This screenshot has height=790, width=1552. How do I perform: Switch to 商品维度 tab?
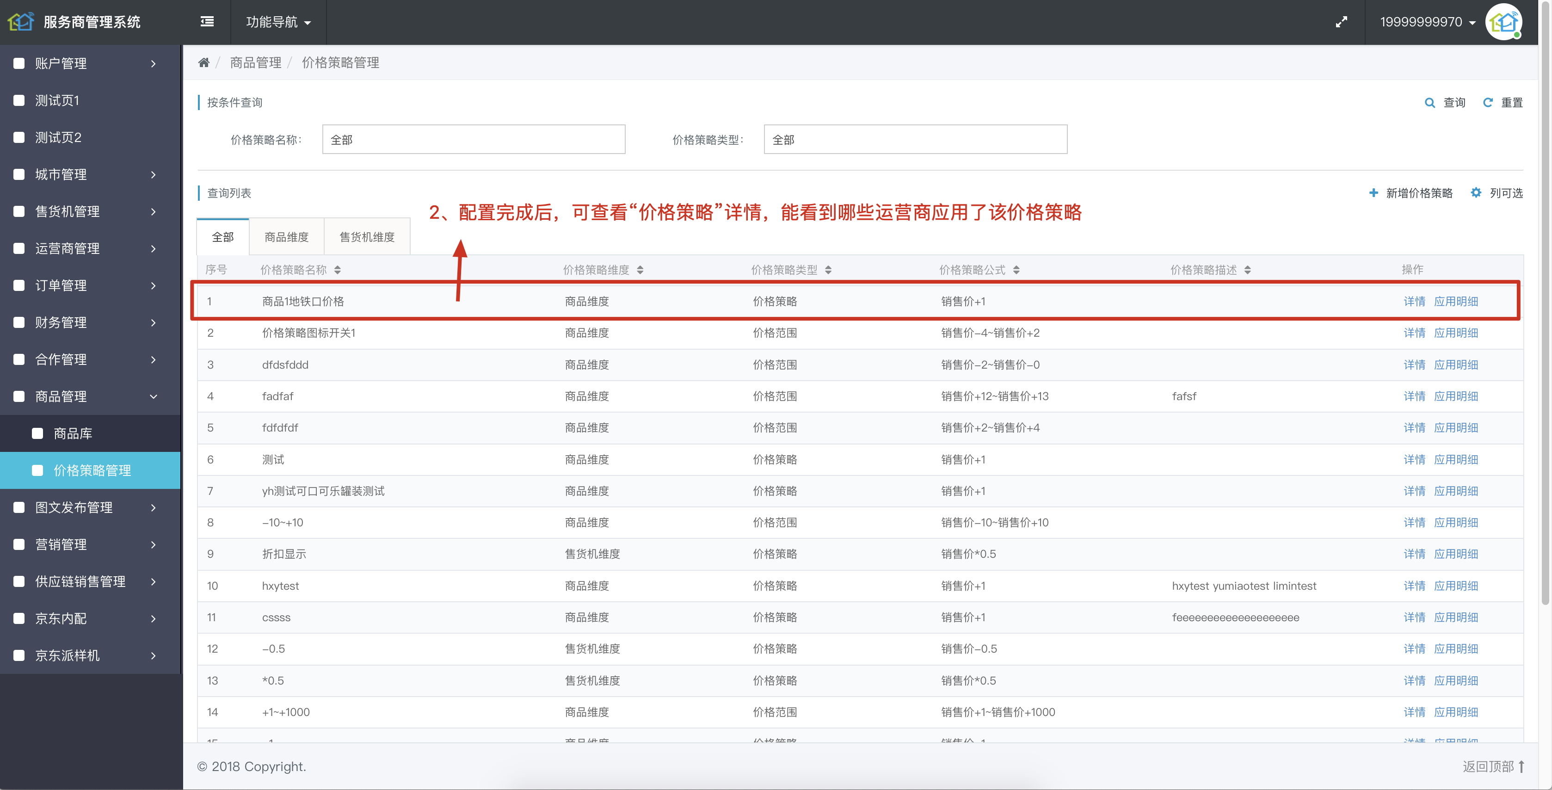pyautogui.click(x=287, y=237)
